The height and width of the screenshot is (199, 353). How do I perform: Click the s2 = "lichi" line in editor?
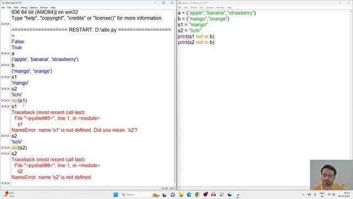pyautogui.click(x=190, y=30)
